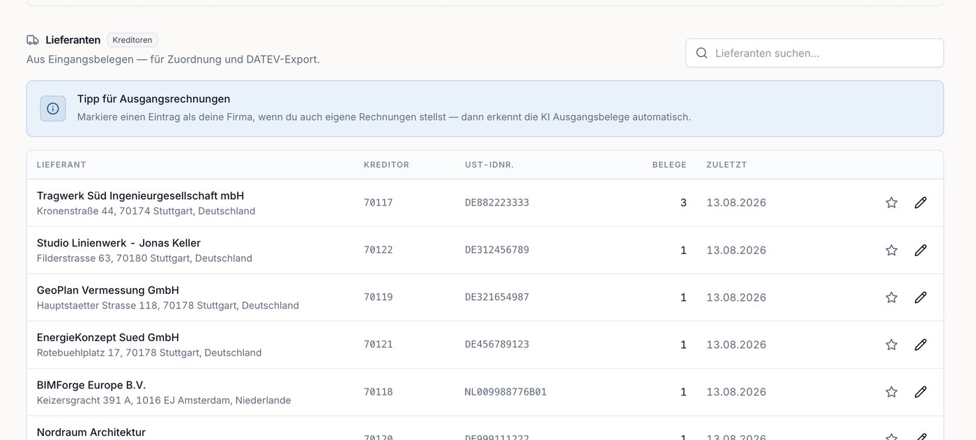
Task: Click date 13.08.2026 in BIMForge row
Action: tap(736, 392)
